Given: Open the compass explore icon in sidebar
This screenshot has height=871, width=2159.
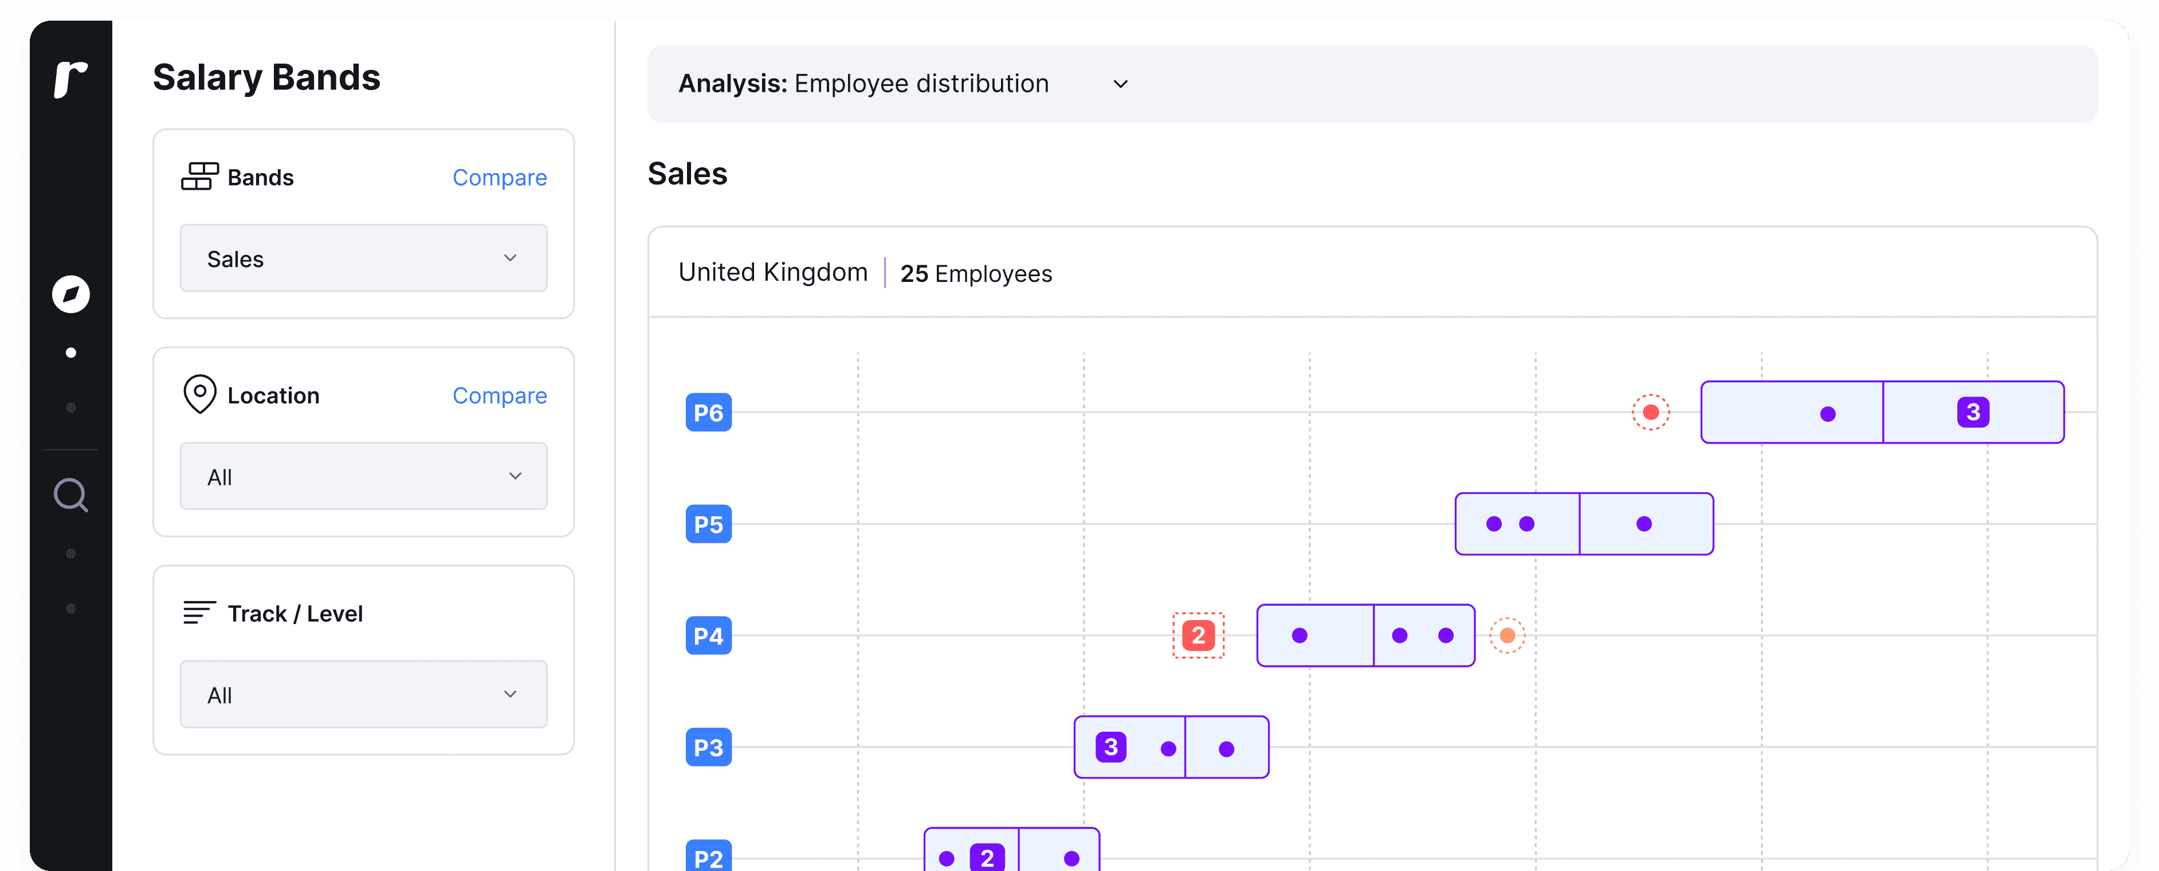Looking at the screenshot, I should point(70,294).
